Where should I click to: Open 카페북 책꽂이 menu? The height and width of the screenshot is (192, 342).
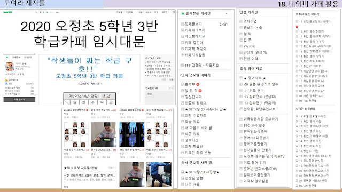196,49
